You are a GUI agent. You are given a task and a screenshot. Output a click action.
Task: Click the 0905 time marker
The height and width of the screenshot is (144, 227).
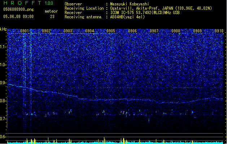(111, 31)
